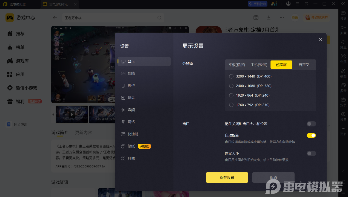Click the settings dialog vertical scrollbar

click(x=326, y=95)
